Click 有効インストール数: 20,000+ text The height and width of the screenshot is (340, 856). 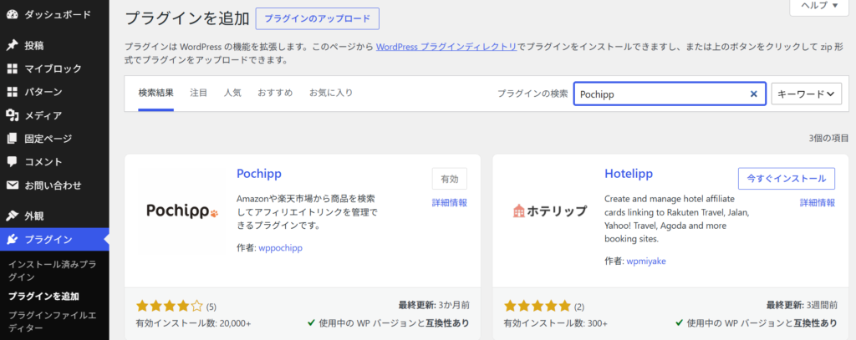(x=193, y=323)
